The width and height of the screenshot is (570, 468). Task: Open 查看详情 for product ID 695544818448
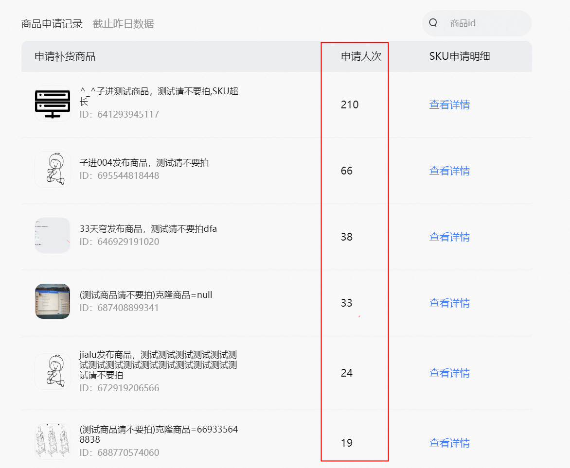point(449,171)
